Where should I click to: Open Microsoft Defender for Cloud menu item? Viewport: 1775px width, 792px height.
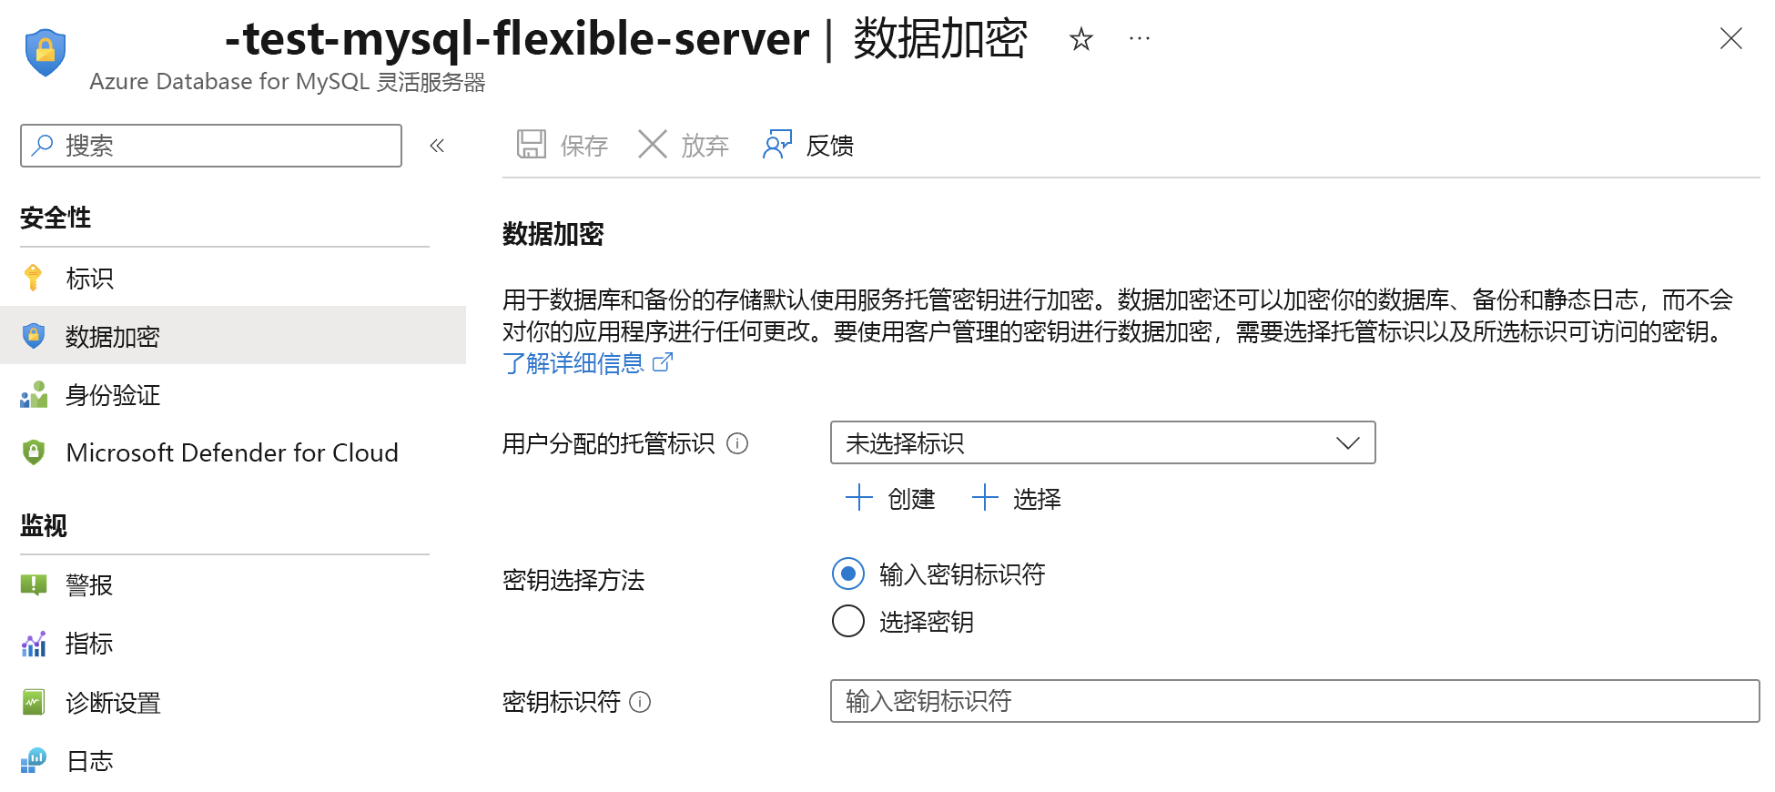click(x=232, y=452)
